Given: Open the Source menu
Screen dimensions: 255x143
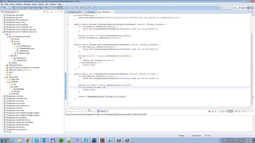Looking at the screenshot, I should click(12, 4).
